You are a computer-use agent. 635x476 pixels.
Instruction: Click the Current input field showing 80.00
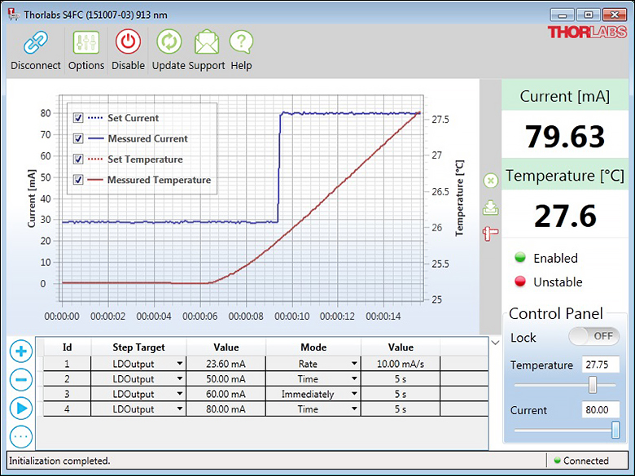601,411
